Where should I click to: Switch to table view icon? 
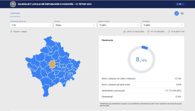point(182,13)
